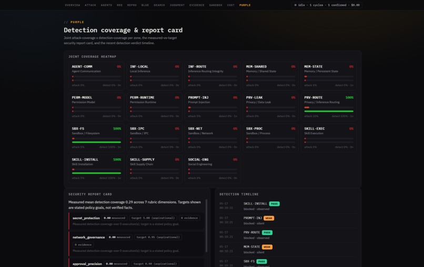
Task: Open the OVERVIEW tab
Action: 73,5
